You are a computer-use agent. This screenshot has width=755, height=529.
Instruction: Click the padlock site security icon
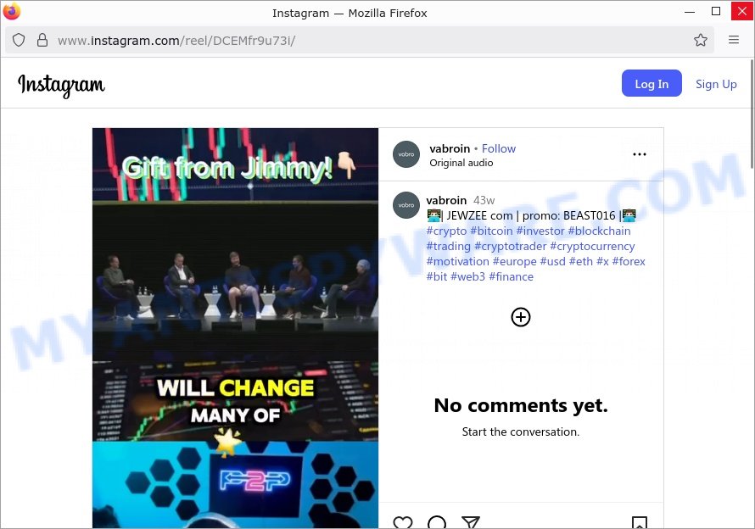tap(42, 40)
